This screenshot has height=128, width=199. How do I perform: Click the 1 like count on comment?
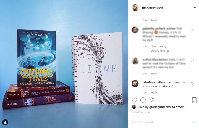153,46
